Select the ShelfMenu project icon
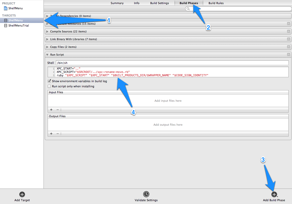The image size is (292, 204). [6, 8]
